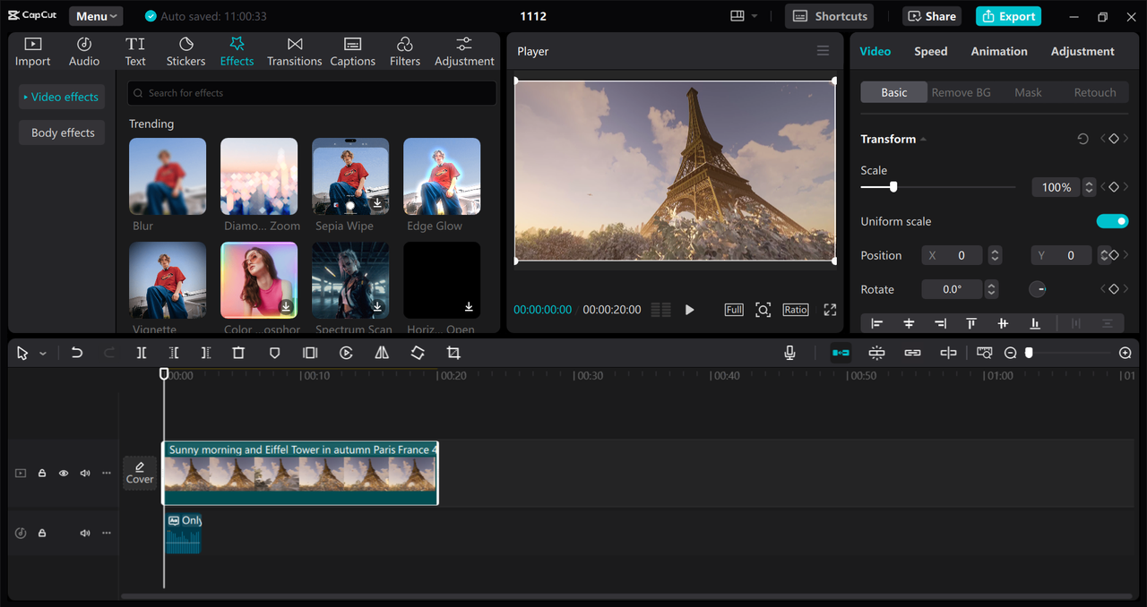Click the Undo arrow in timeline toolbar
The width and height of the screenshot is (1147, 607).
pyautogui.click(x=77, y=353)
